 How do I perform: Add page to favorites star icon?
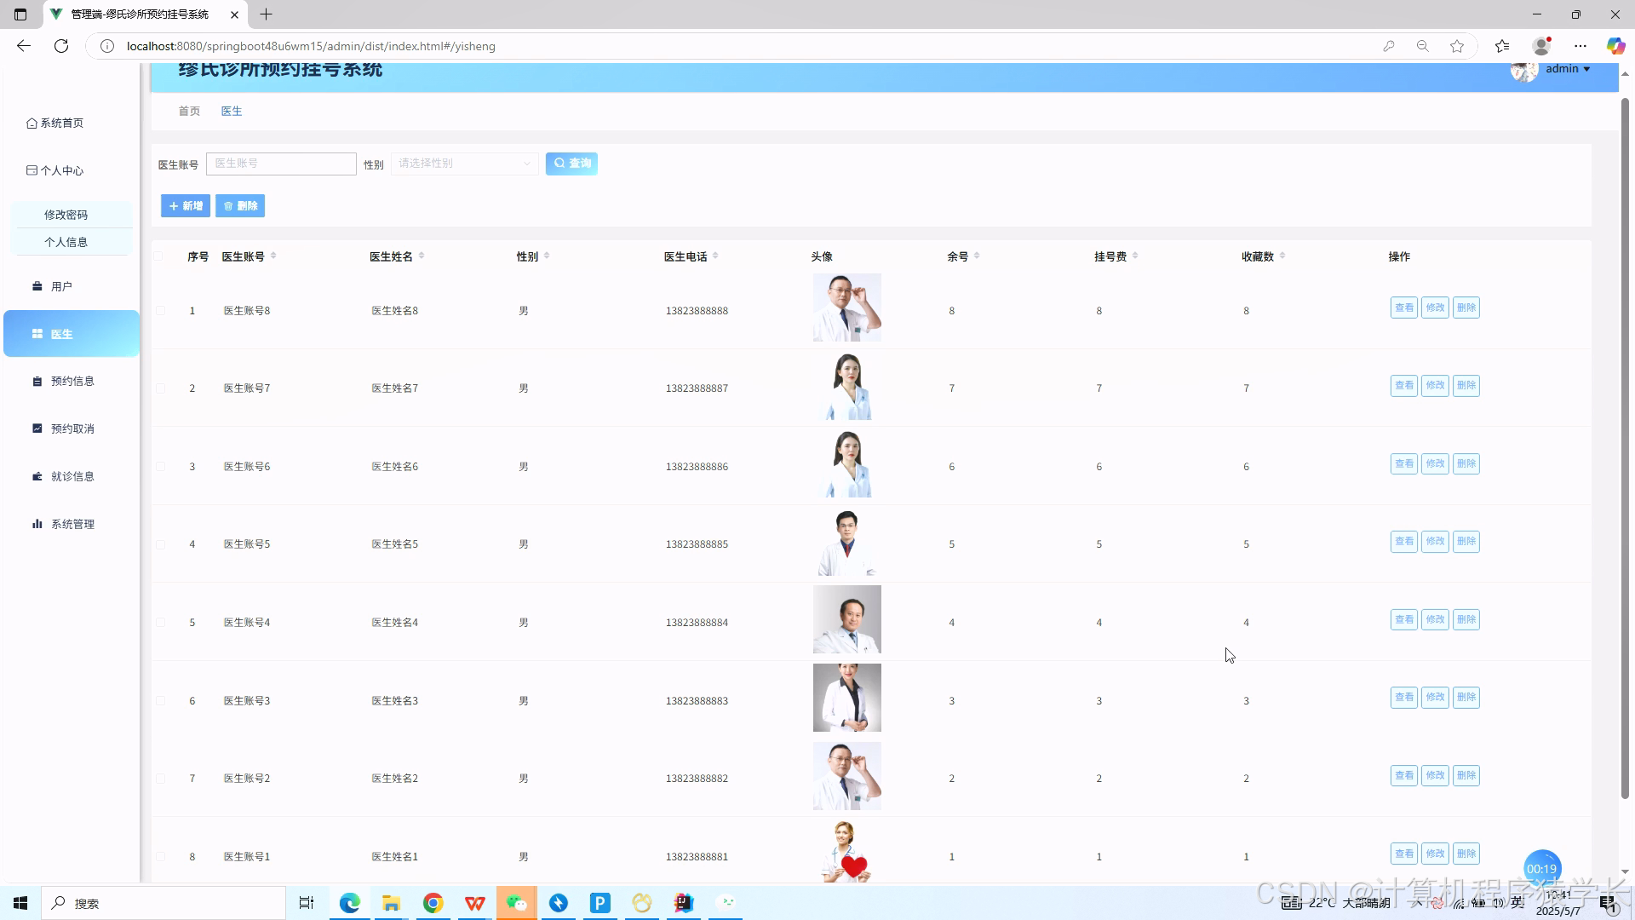[x=1457, y=46]
